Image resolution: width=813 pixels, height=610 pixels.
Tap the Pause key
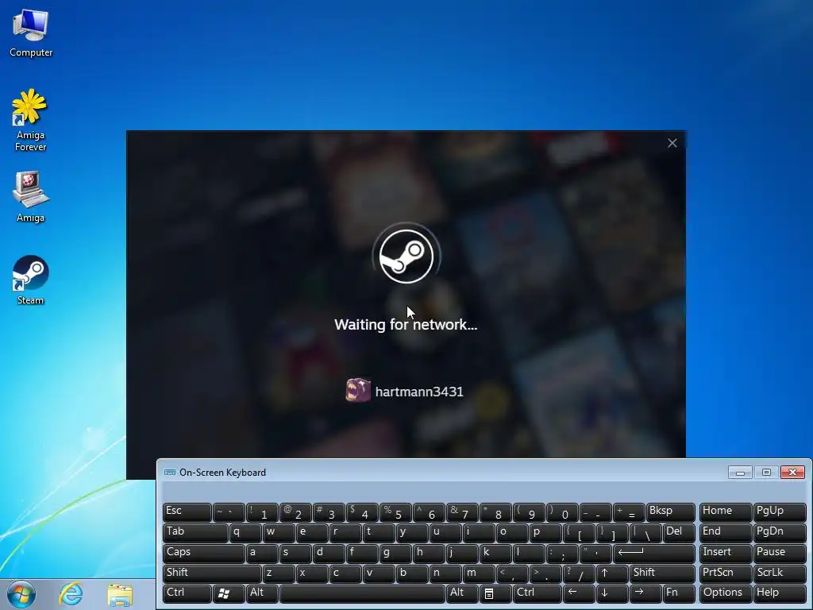(x=780, y=554)
